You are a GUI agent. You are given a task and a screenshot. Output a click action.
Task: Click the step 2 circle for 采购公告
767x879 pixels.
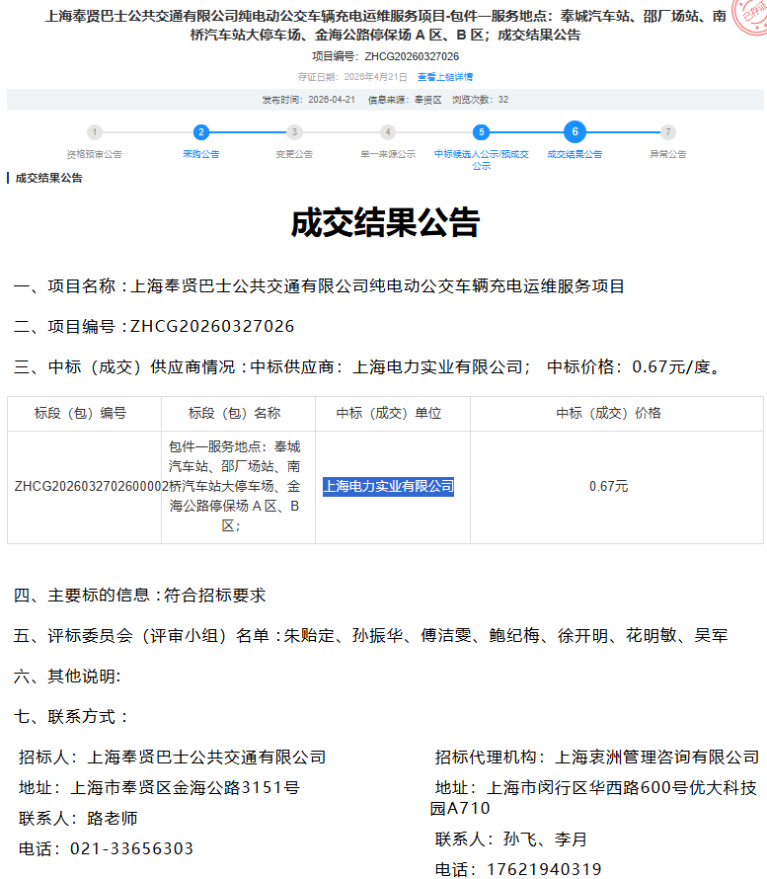click(x=201, y=132)
